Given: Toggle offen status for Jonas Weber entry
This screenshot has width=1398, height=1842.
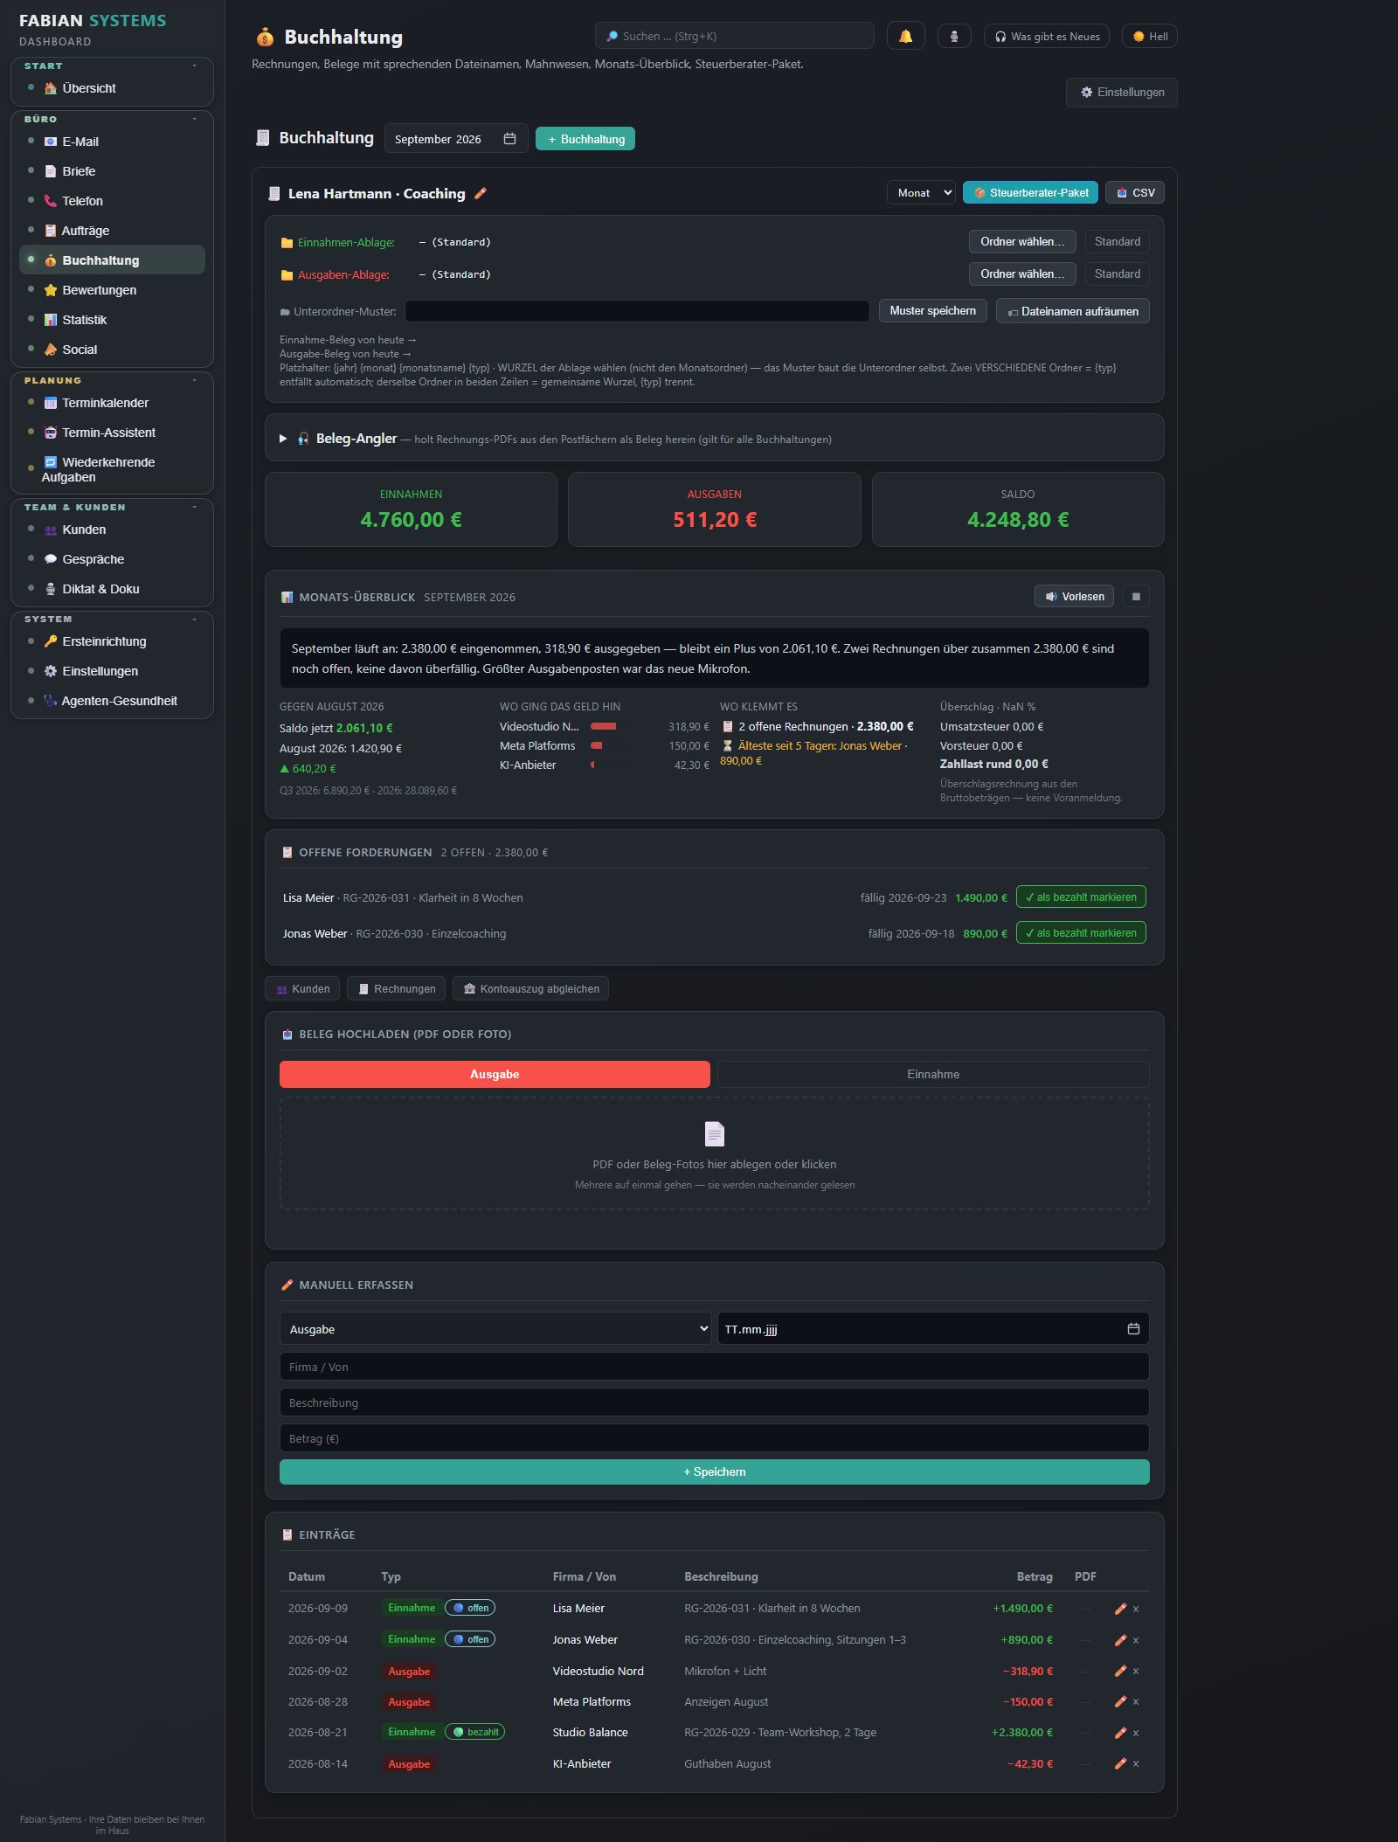Looking at the screenshot, I should [x=470, y=1639].
